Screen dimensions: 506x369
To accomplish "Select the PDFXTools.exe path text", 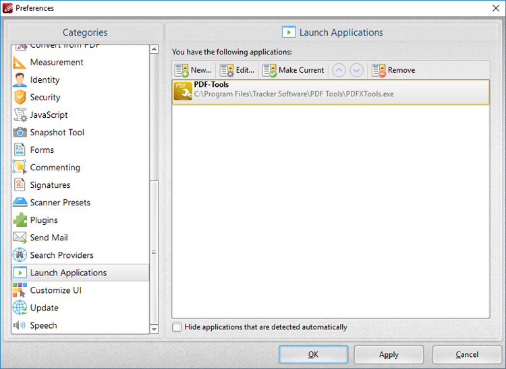I will pos(293,94).
